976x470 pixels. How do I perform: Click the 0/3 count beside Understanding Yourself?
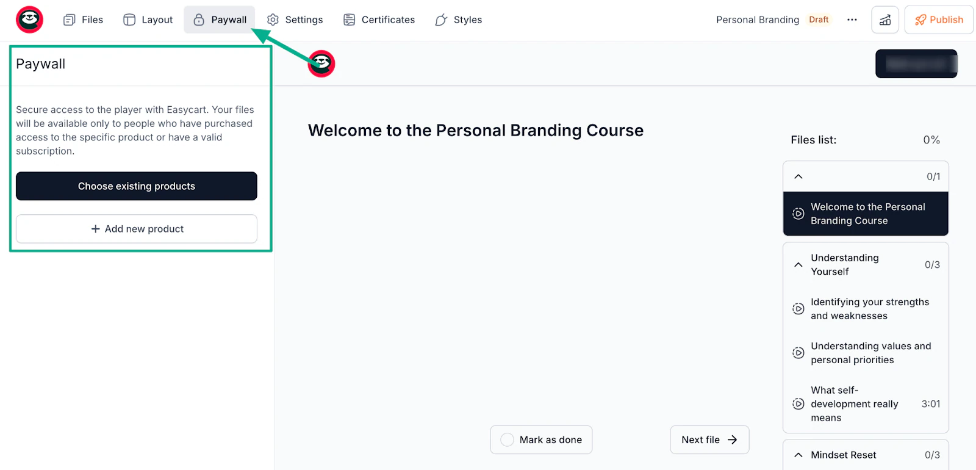932,265
